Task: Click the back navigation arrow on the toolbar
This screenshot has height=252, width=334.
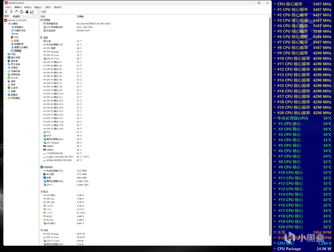Action: (6, 12)
